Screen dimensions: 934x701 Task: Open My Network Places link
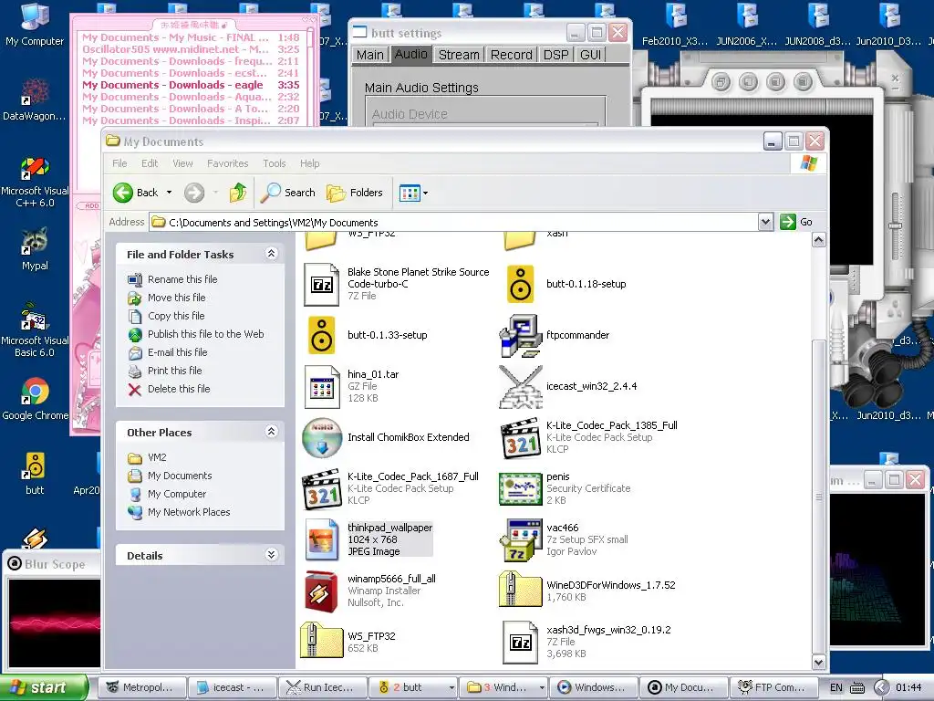click(x=189, y=512)
